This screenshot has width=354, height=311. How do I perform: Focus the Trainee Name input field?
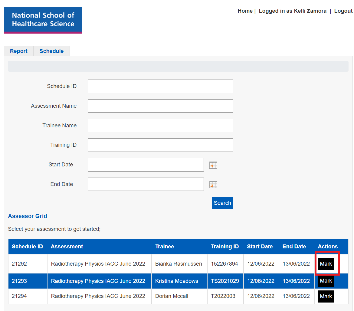coord(160,126)
